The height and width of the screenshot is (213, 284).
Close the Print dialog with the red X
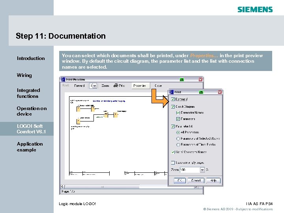[x=220, y=92]
